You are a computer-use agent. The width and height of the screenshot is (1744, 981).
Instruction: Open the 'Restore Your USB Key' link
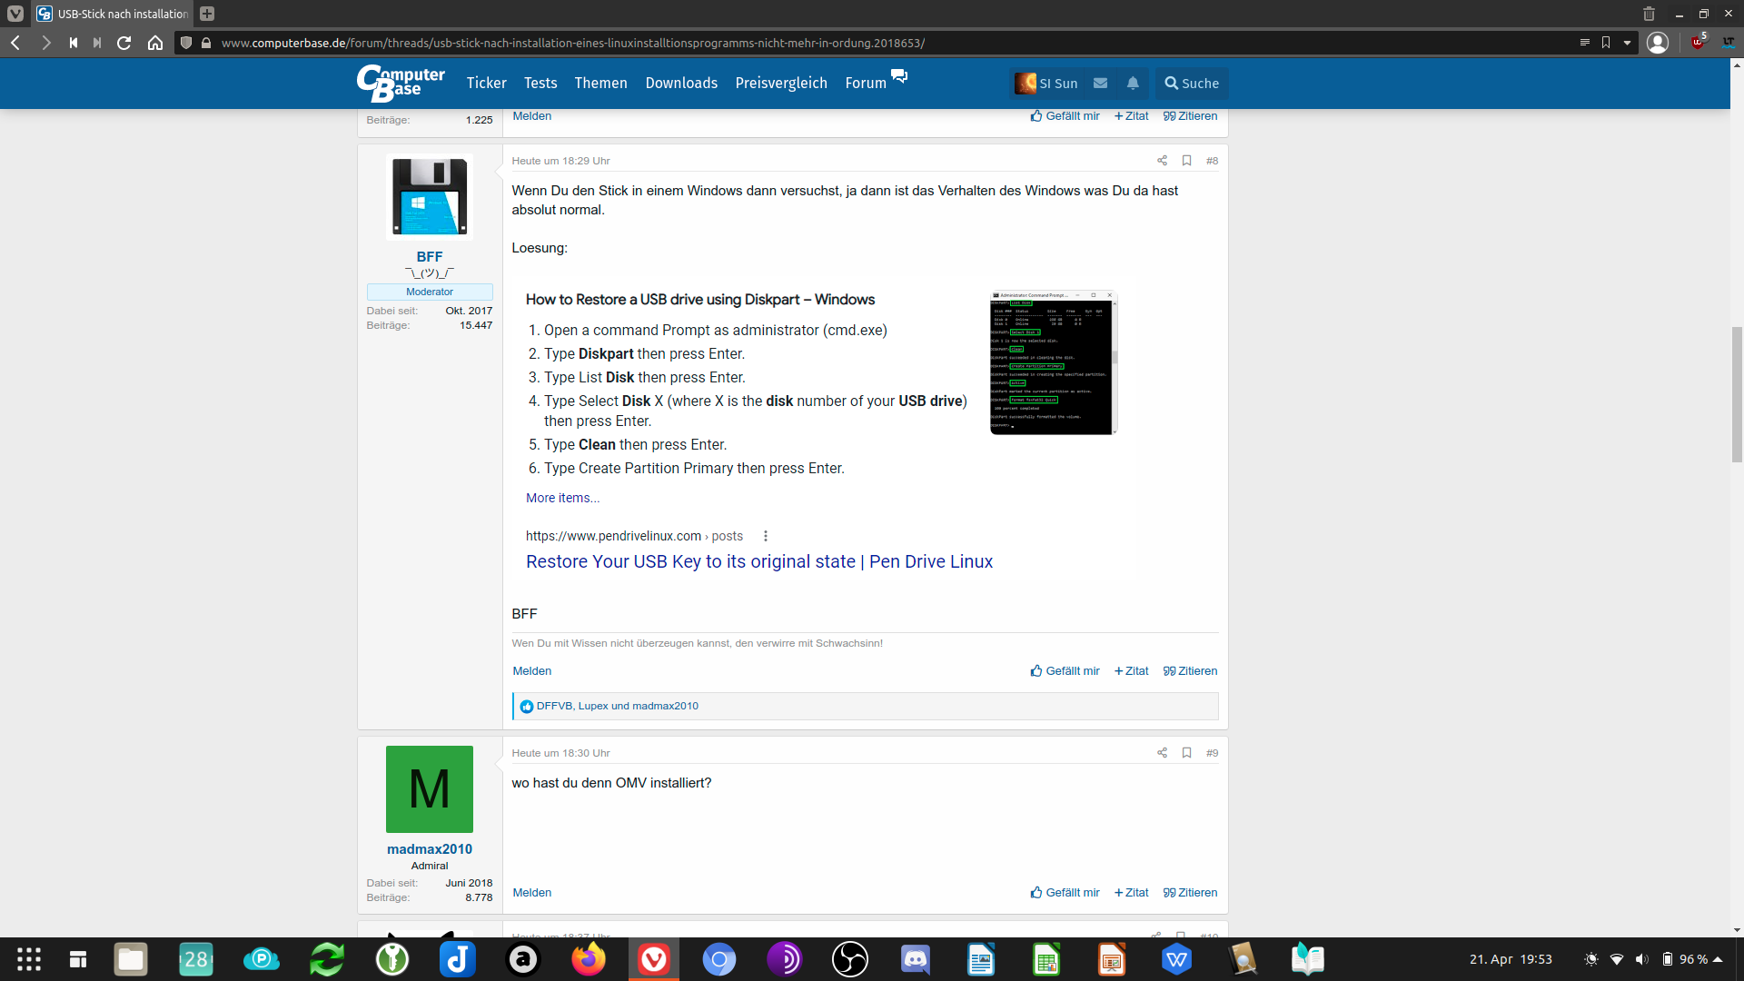click(758, 561)
